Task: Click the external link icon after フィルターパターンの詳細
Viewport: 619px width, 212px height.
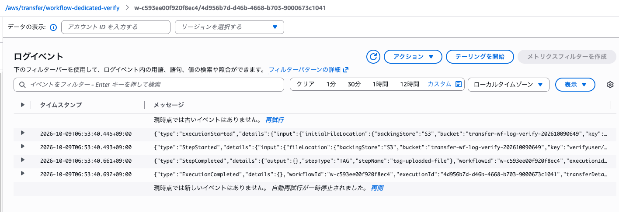Action: [x=346, y=70]
